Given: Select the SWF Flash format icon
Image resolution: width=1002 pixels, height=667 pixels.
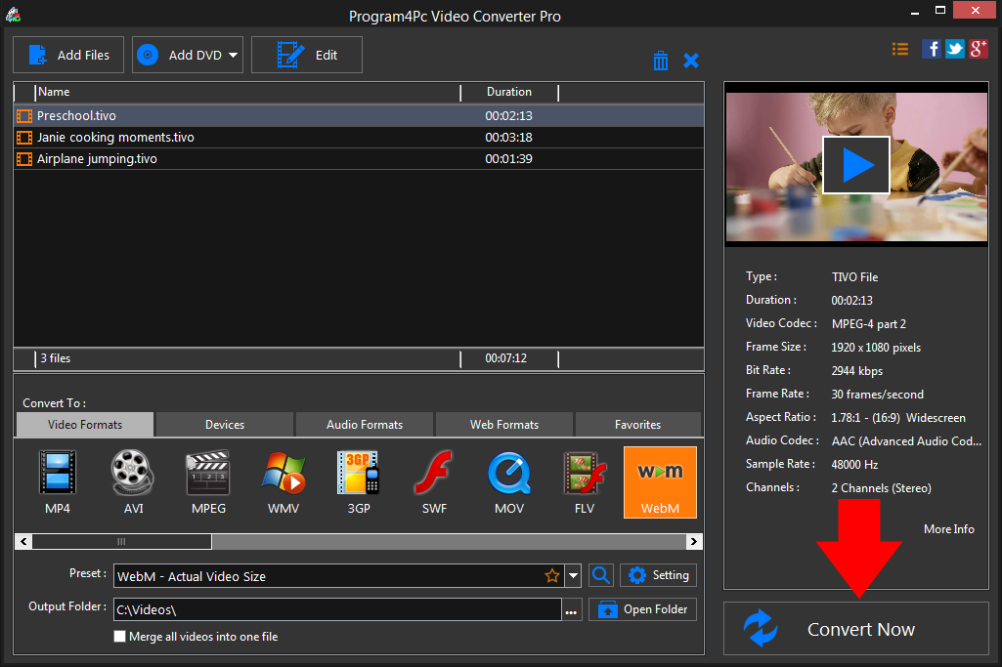Looking at the screenshot, I should tap(434, 481).
